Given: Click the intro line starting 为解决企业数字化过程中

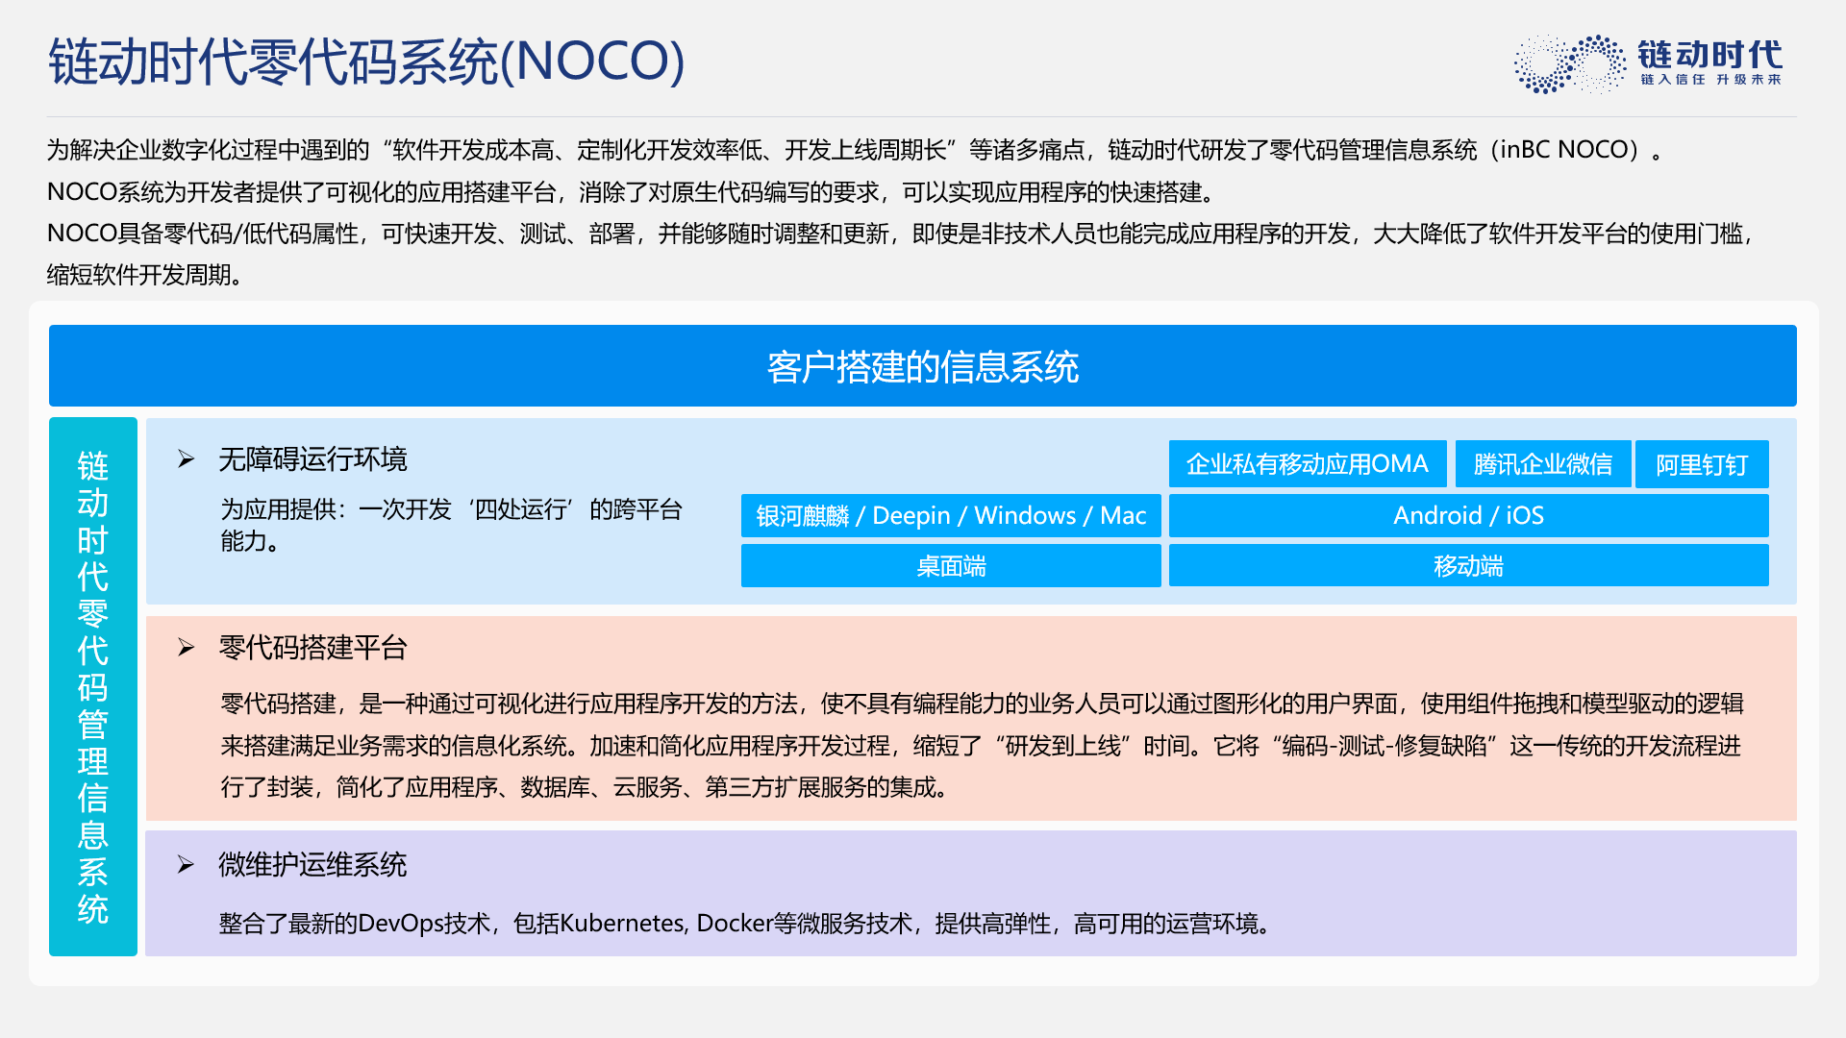Looking at the screenshot, I should tap(855, 150).
